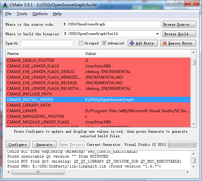
Task: Open the Options menu
Action: (x=40, y=14)
